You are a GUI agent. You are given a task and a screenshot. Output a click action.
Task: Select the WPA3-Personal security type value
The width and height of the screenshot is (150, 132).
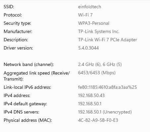click(94, 23)
